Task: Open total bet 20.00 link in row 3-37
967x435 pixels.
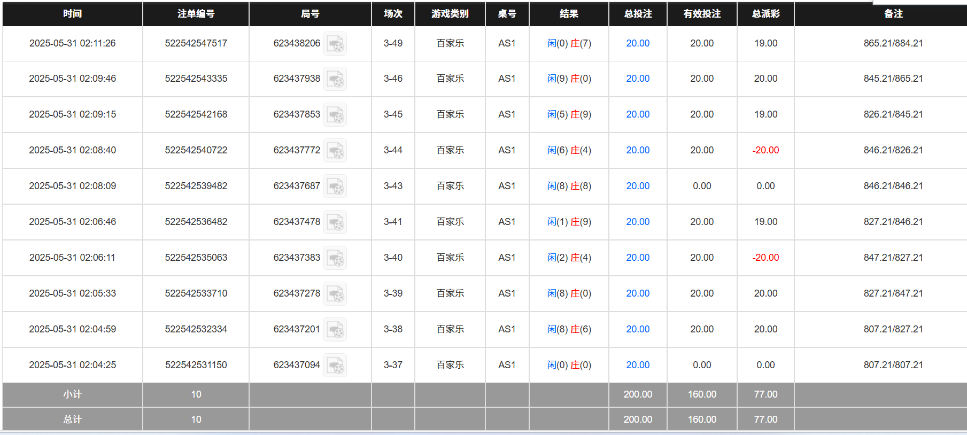Action: coord(638,365)
